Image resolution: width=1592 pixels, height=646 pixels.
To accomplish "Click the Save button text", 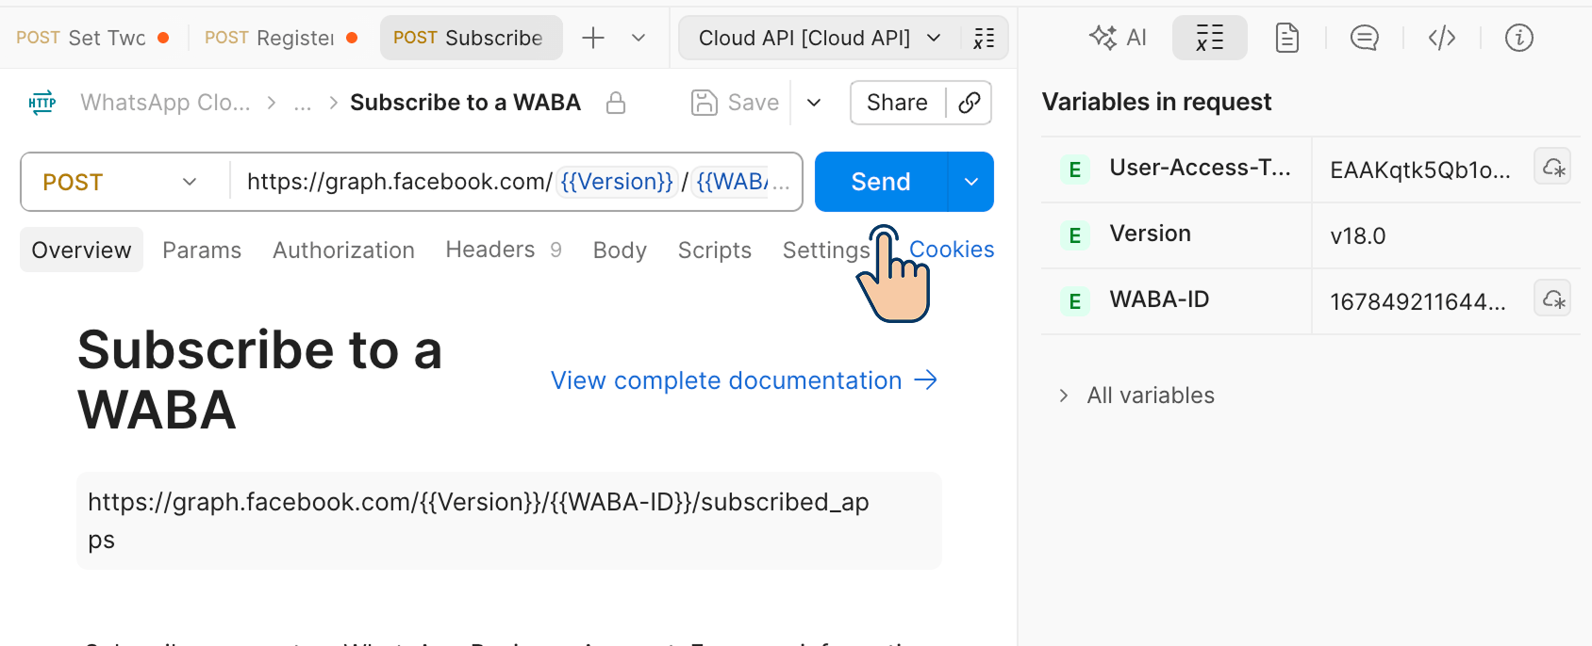I will click(x=754, y=103).
